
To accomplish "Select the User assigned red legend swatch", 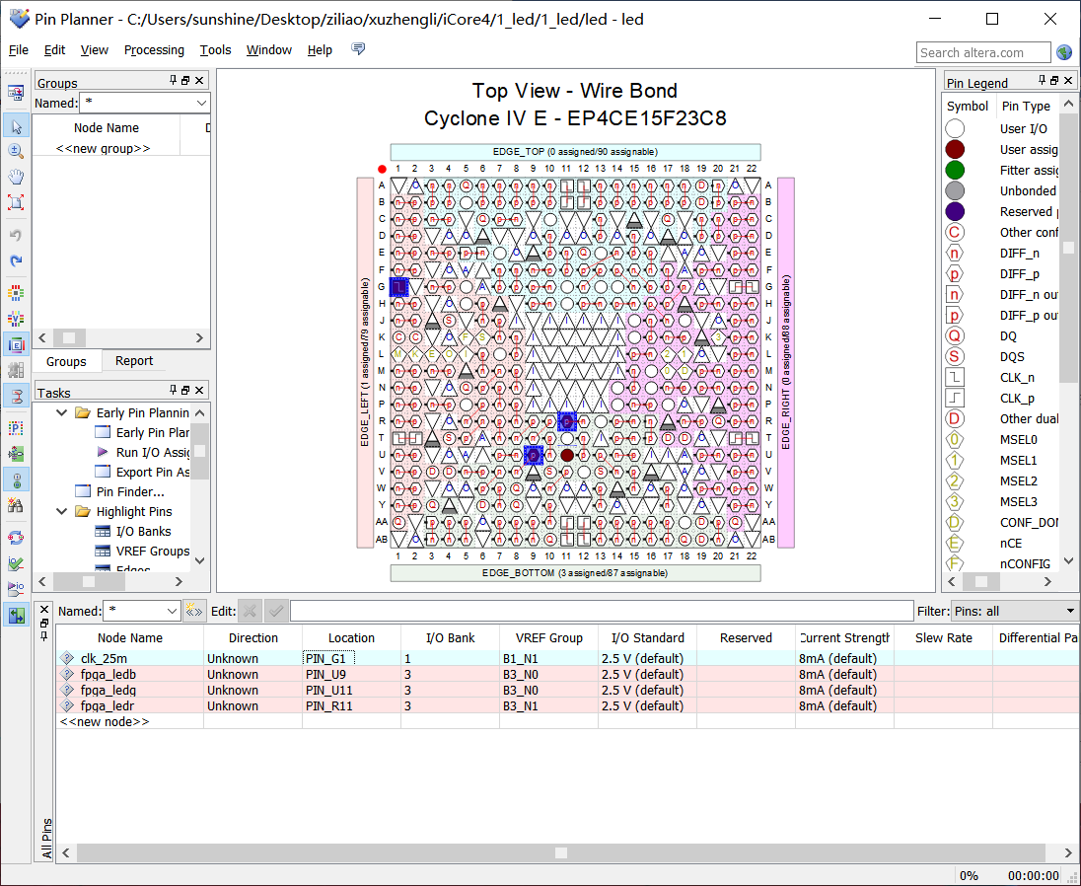I will tap(955, 150).
